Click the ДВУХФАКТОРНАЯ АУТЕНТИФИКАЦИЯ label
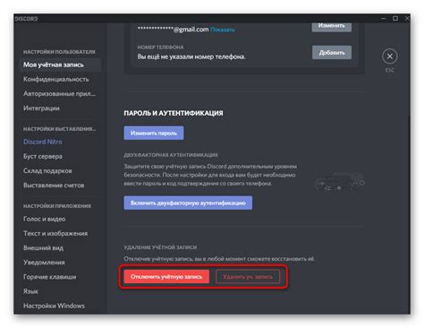The width and height of the screenshot is (424, 328). 171,155
